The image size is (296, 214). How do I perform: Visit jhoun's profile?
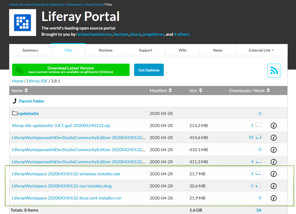(x=135, y=34)
